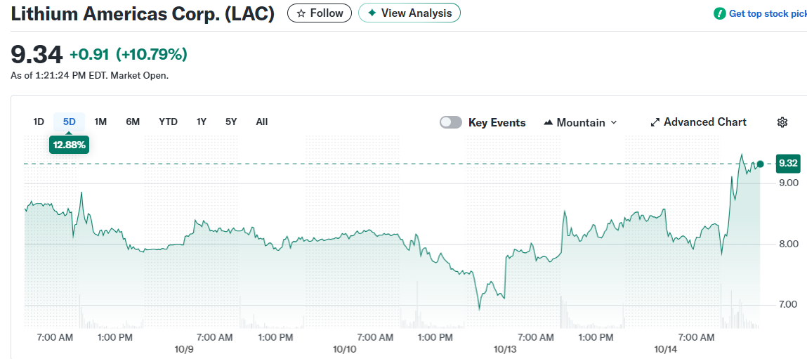Screen dimensions: 807x359
Task: Select the YTD range tab
Action: (x=168, y=122)
